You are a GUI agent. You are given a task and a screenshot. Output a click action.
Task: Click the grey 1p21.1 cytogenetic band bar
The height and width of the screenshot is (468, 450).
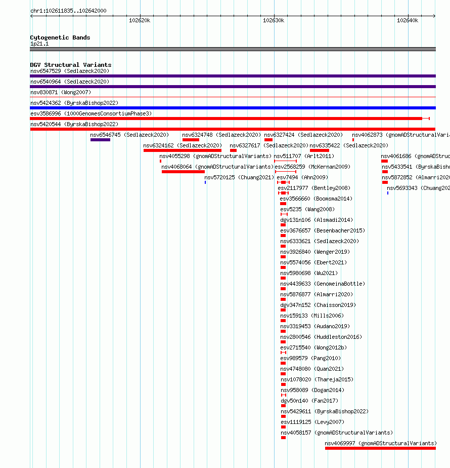tap(233, 49)
